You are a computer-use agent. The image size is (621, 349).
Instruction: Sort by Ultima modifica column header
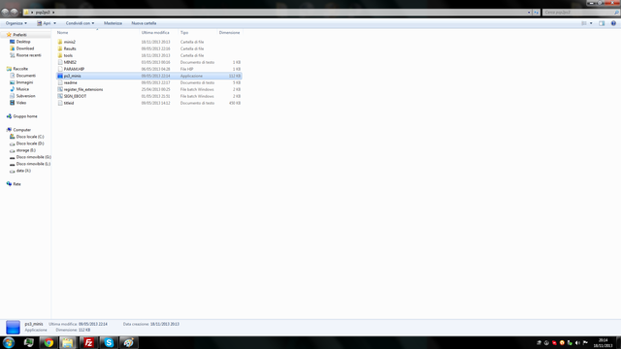[x=155, y=32]
